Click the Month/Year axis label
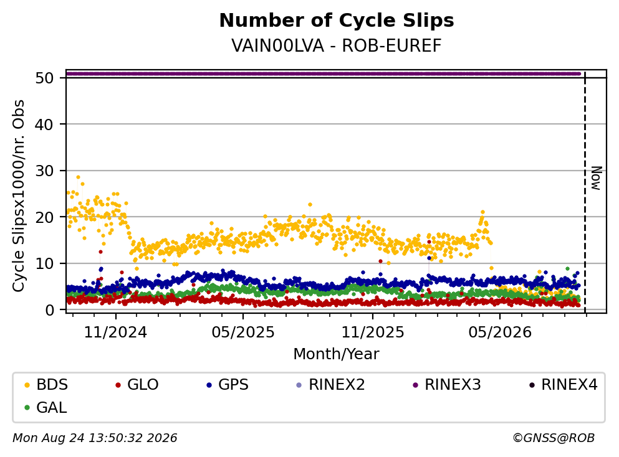 click(x=336, y=354)
